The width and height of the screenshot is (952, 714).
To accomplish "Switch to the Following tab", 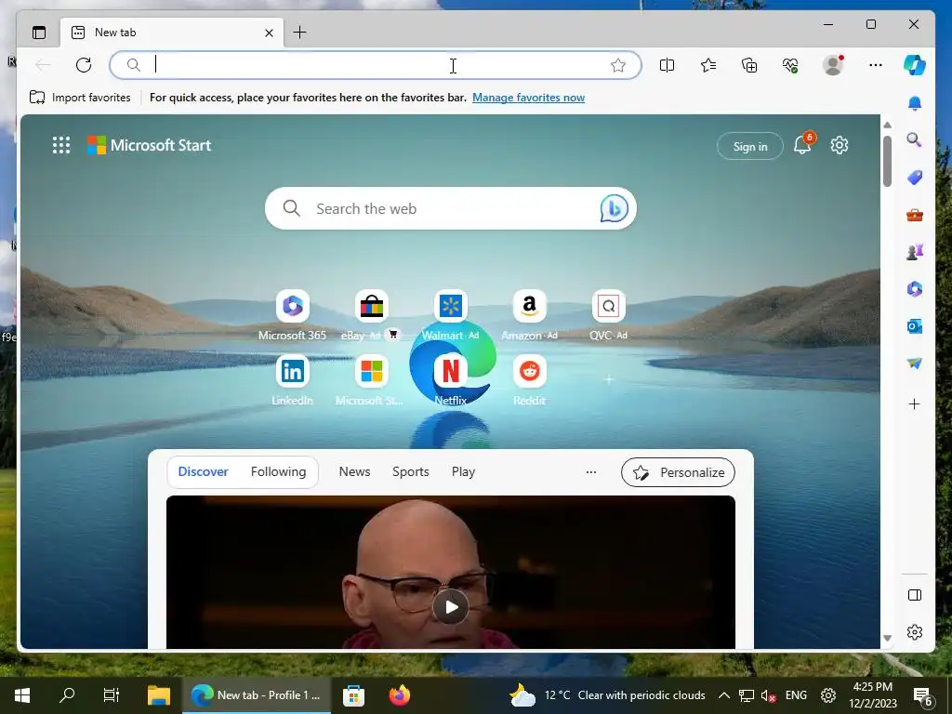I will [x=278, y=471].
